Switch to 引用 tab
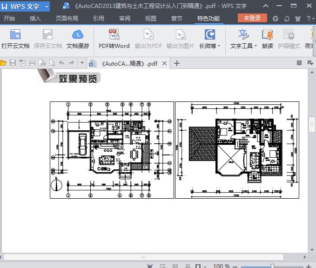 pyautogui.click(x=99, y=19)
